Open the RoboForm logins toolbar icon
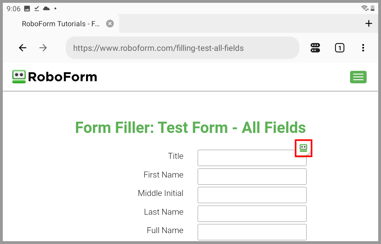This screenshot has width=381, height=244. point(315,48)
